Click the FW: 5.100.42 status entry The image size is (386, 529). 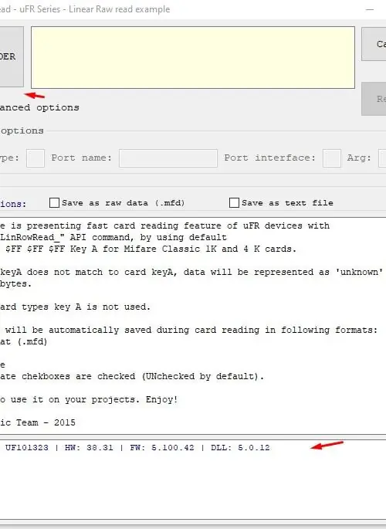162,448
